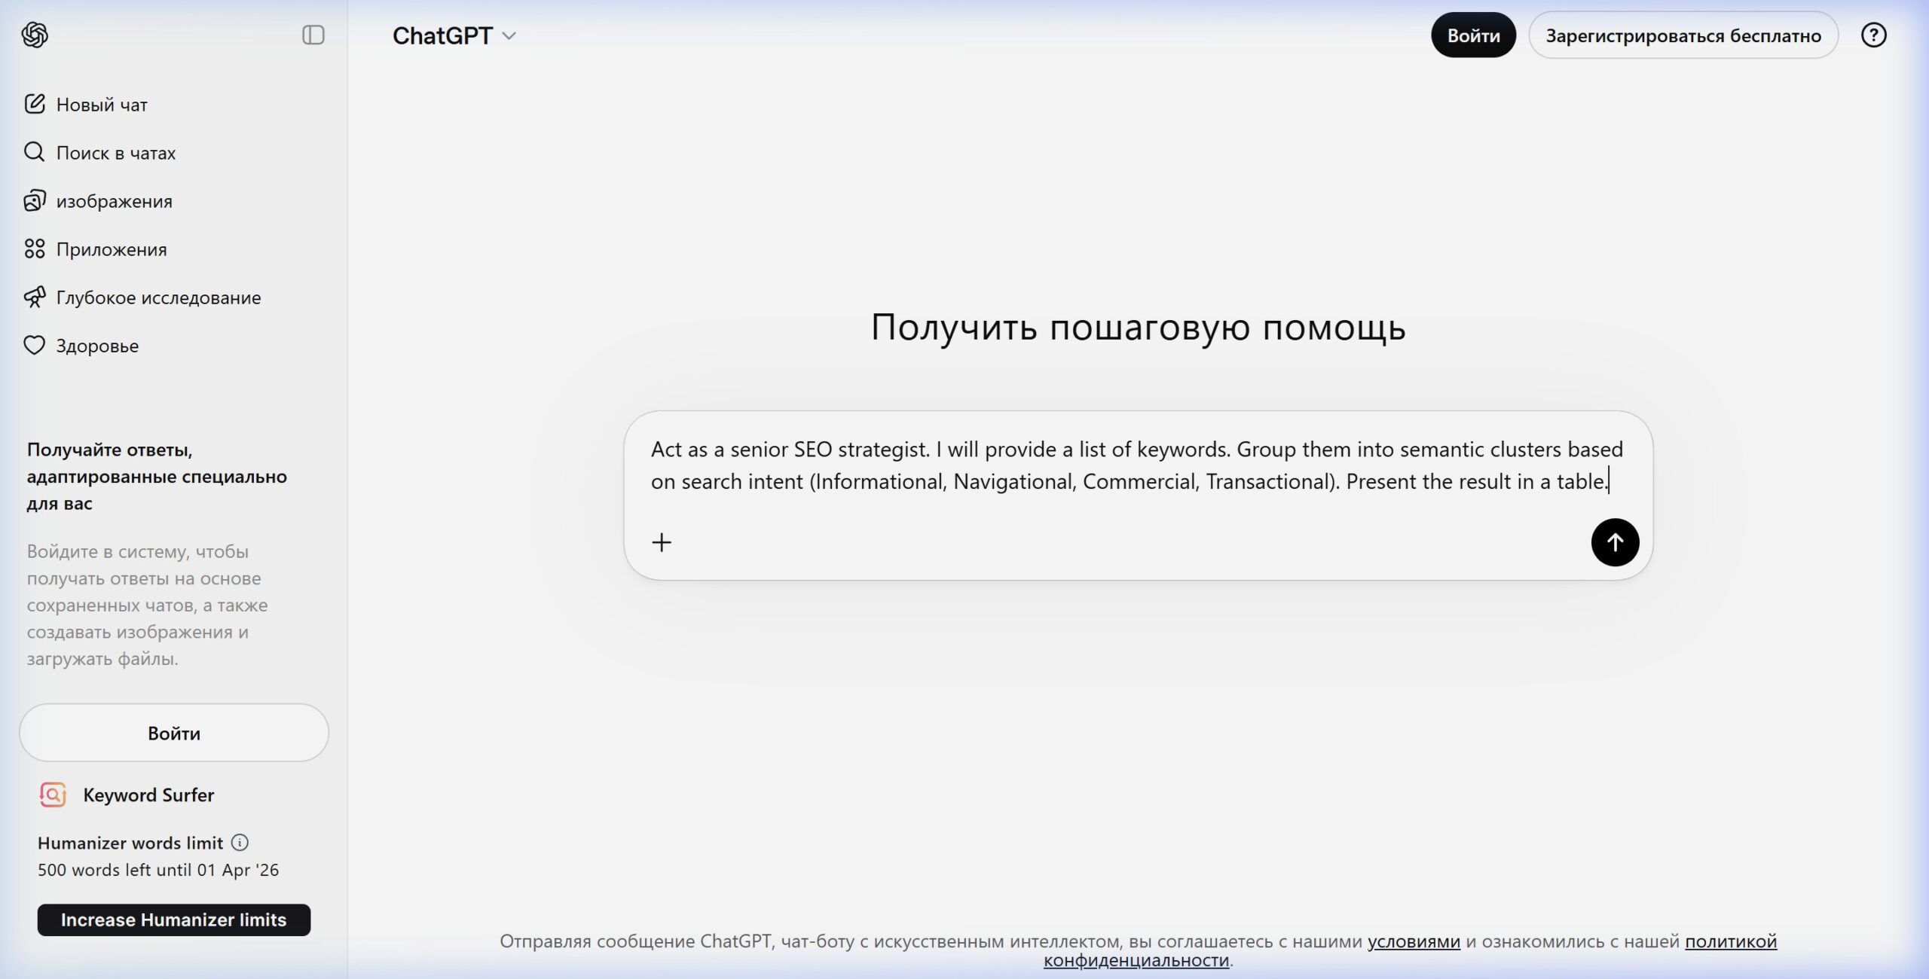Click the Глубокое исследование telescope icon

tap(35, 297)
